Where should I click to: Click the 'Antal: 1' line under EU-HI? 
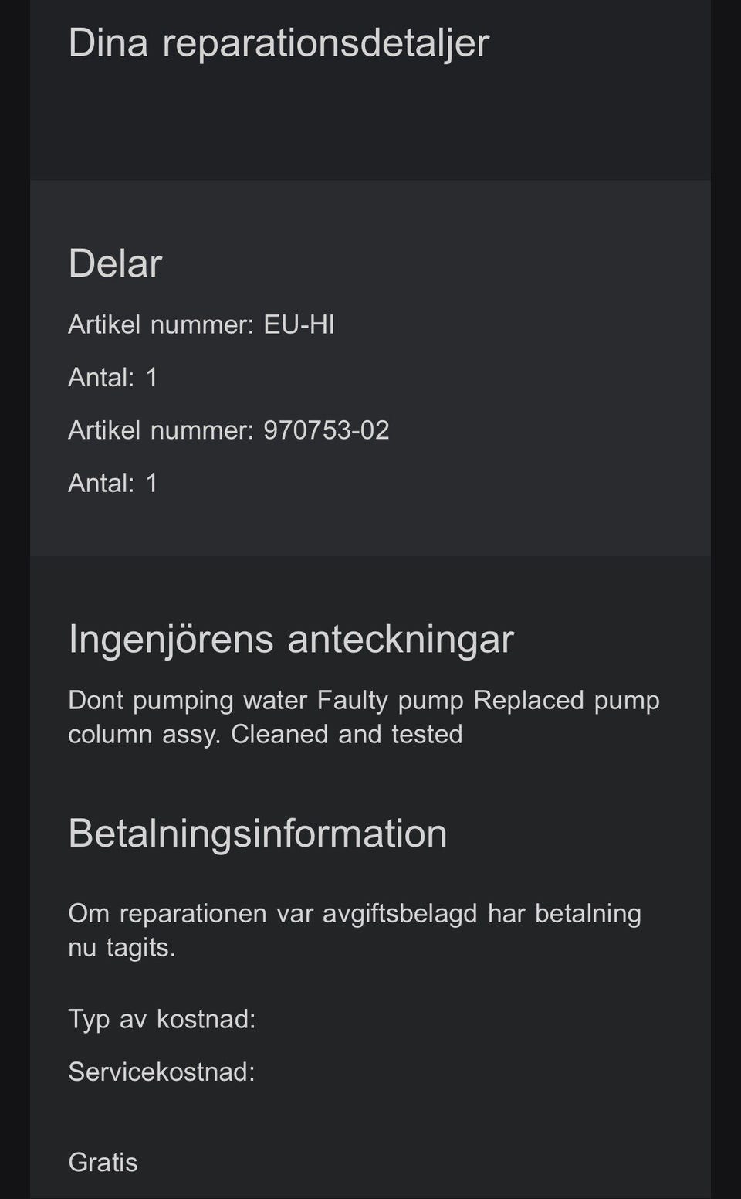(x=113, y=377)
